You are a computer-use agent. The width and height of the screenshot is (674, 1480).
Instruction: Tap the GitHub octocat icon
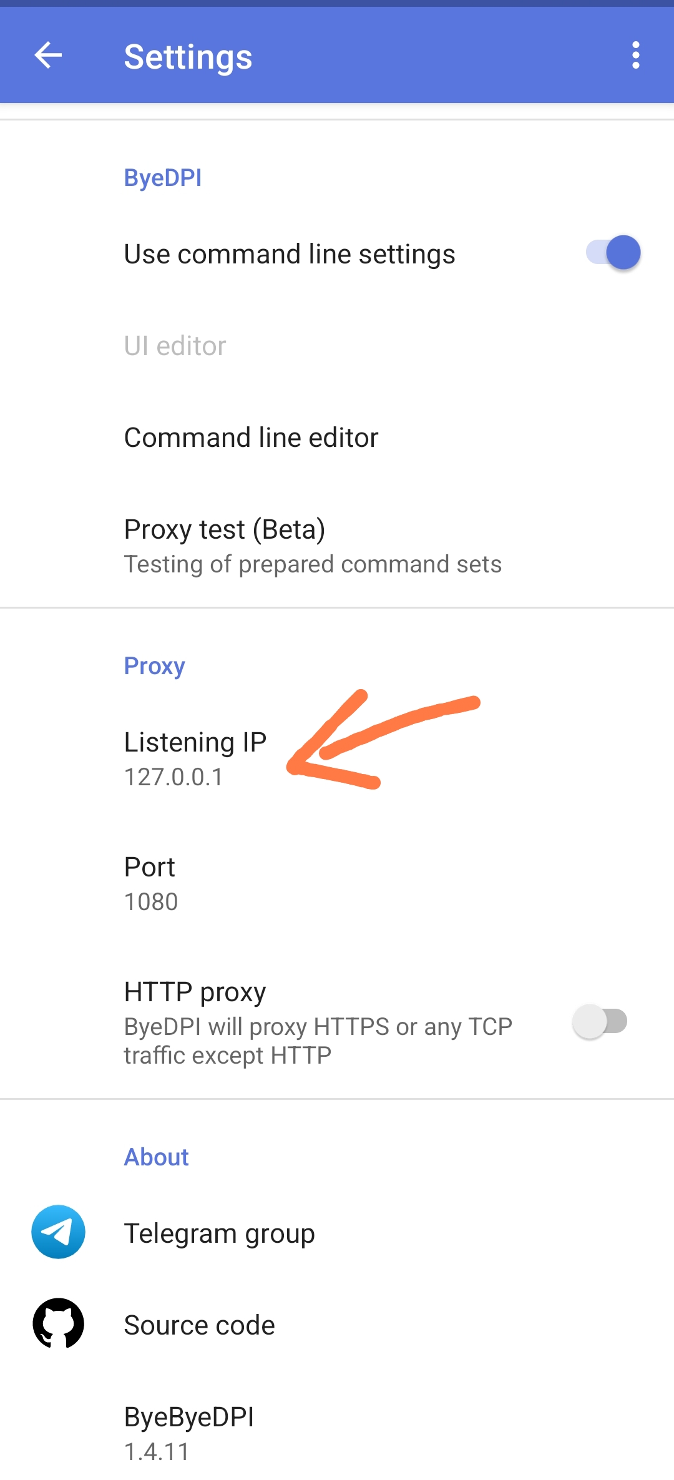(58, 1323)
